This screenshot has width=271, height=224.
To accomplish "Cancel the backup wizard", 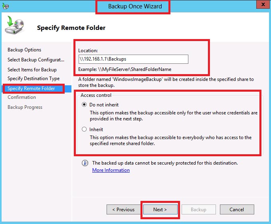I will point(237,210).
